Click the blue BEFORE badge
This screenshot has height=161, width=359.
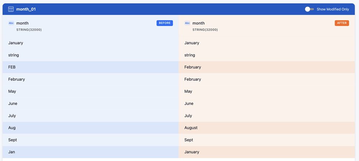pyautogui.click(x=164, y=23)
